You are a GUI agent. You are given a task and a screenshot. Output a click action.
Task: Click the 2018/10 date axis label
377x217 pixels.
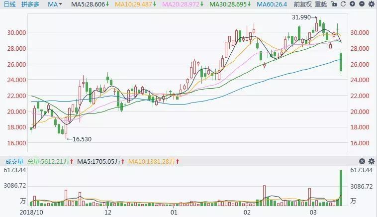pyautogui.click(x=31, y=213)
